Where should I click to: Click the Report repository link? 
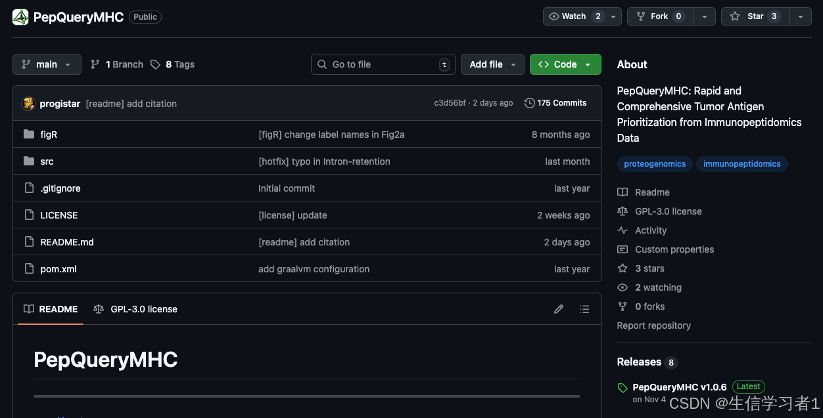654,325
